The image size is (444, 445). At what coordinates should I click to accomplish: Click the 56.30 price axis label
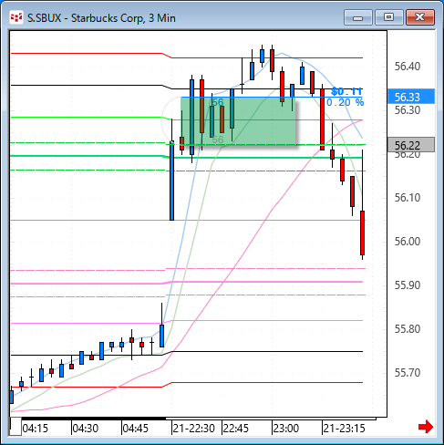pyautogui.click(x=408, y=110)
